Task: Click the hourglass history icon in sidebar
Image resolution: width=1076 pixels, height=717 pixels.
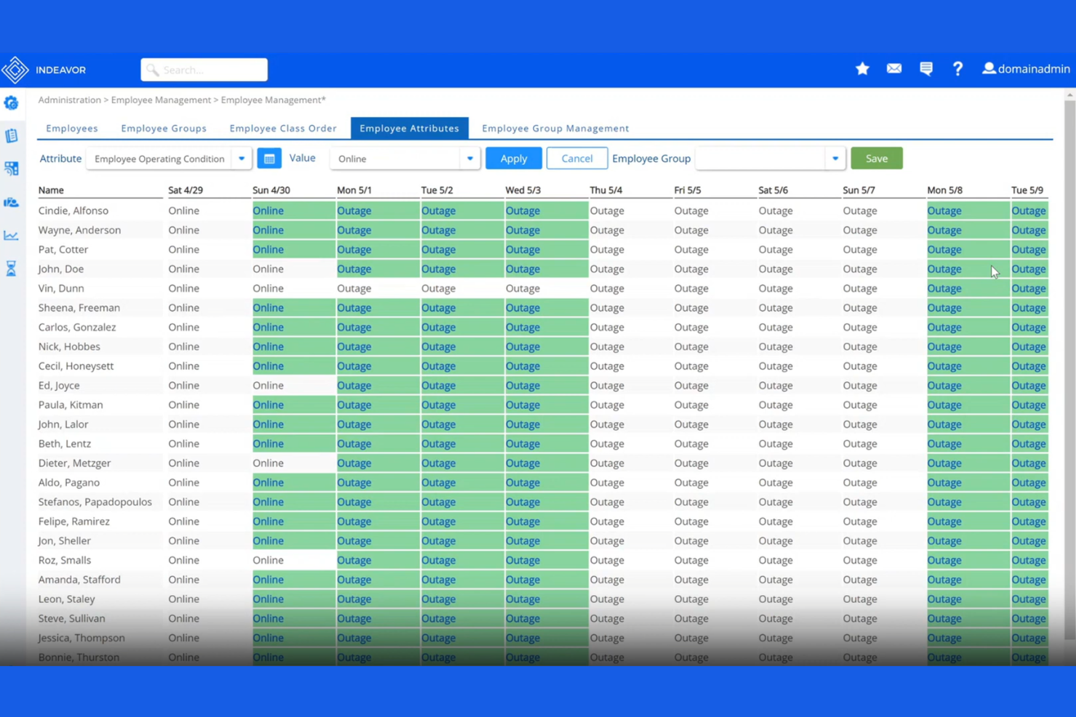Action: tap(12, 269)
